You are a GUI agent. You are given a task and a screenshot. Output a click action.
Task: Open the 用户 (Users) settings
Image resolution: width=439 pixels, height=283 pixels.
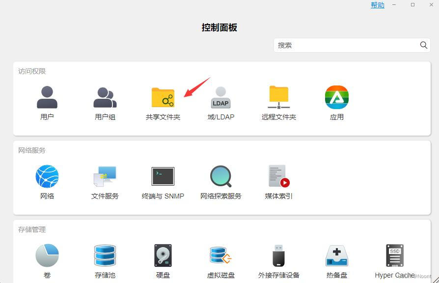47,102
